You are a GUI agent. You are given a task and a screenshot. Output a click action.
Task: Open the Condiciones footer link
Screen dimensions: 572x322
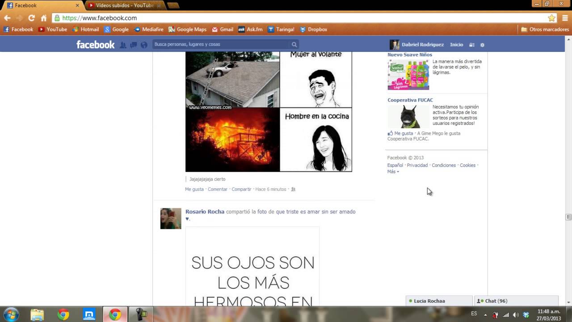pos(444,165)
